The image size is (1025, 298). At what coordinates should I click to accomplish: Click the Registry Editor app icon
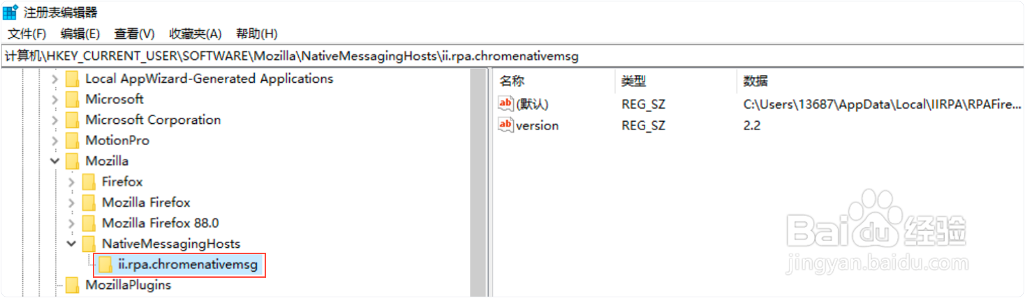10,12
